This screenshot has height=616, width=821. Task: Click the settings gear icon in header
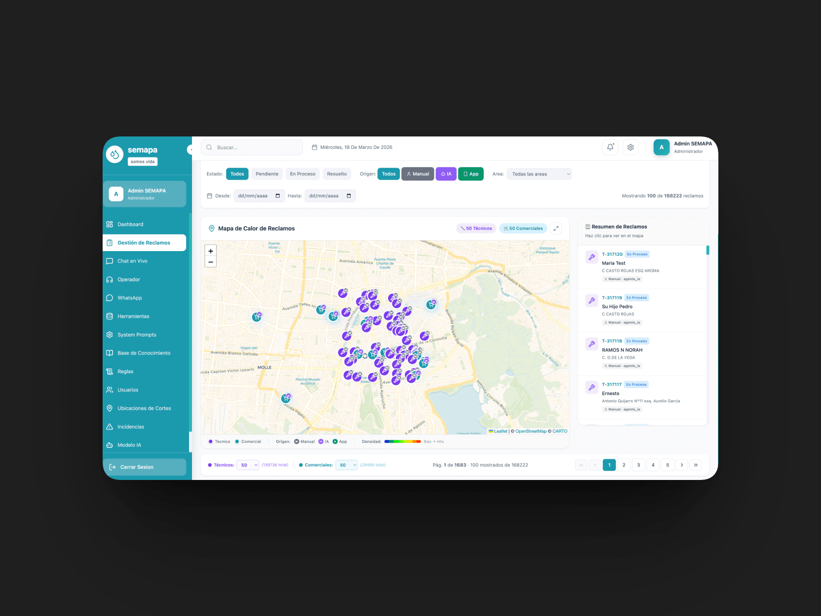(x=630, y=147)
